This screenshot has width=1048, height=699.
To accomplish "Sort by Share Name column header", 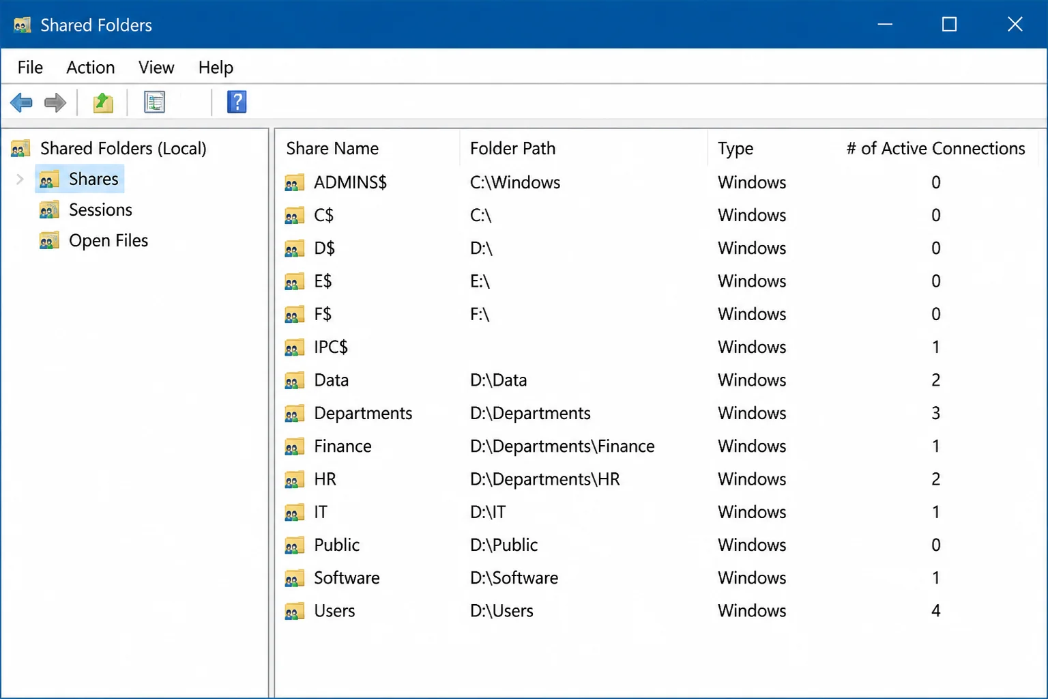I will pyautogui.click(x=332, y=148).
